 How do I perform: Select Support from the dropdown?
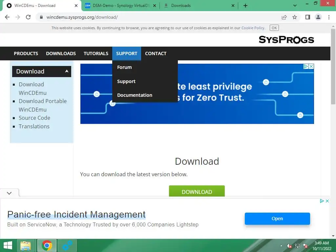pos(126,81)
